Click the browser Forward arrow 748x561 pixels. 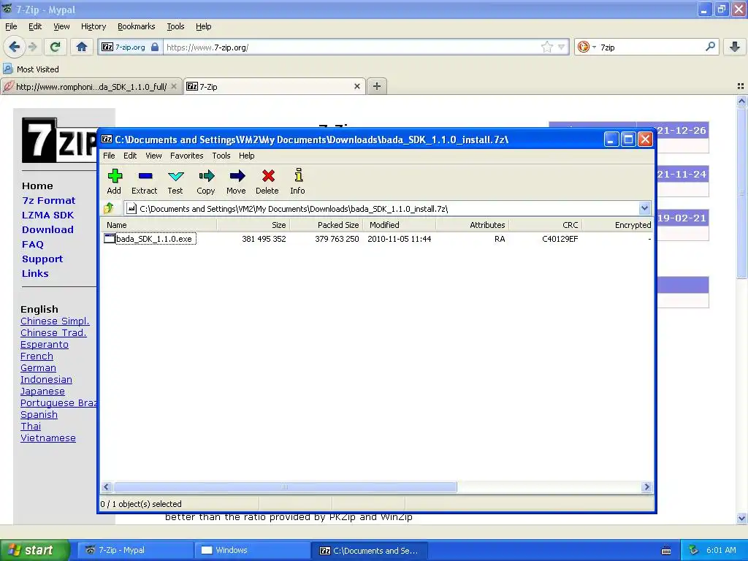coord(32,47)
